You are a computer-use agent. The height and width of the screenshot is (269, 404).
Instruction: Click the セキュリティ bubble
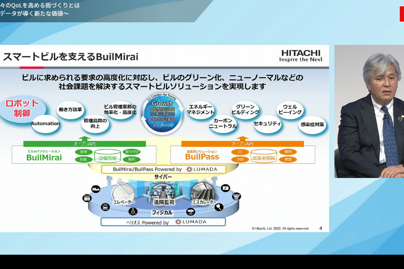pos(268,124)
